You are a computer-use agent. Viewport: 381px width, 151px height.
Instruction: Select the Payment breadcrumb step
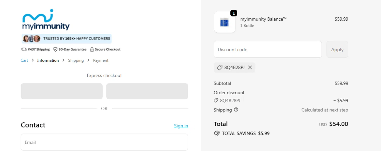pos(101,60)
